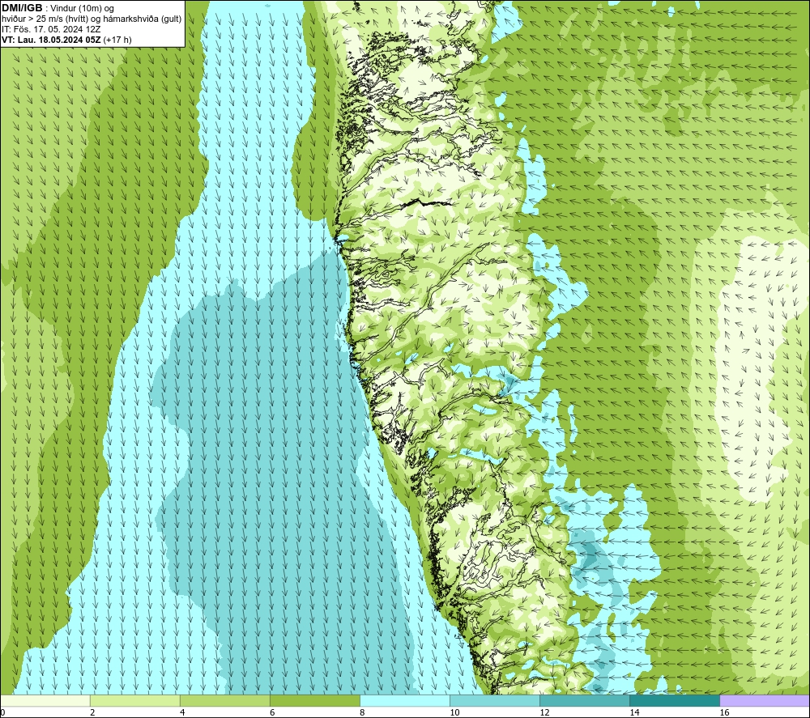The height and width of the screenshot is (718, 810).
Task: Click the legend scale label '4'
Action: click(182, 712)
